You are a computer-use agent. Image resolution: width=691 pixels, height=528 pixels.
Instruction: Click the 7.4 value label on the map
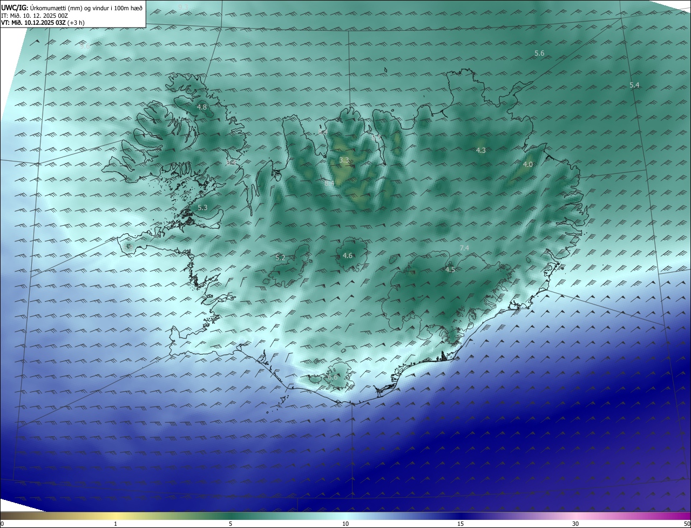[464, 248]
